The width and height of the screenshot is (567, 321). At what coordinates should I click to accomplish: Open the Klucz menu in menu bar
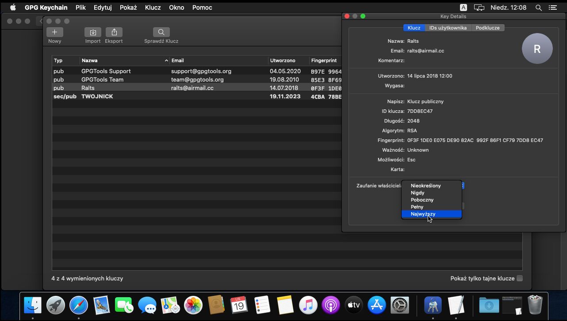[153, 7]
